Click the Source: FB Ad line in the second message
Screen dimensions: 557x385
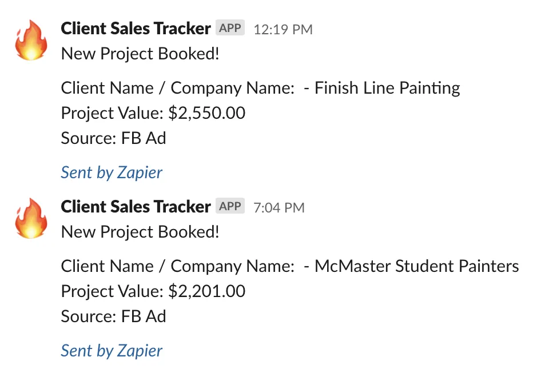(x=113, y=316)
